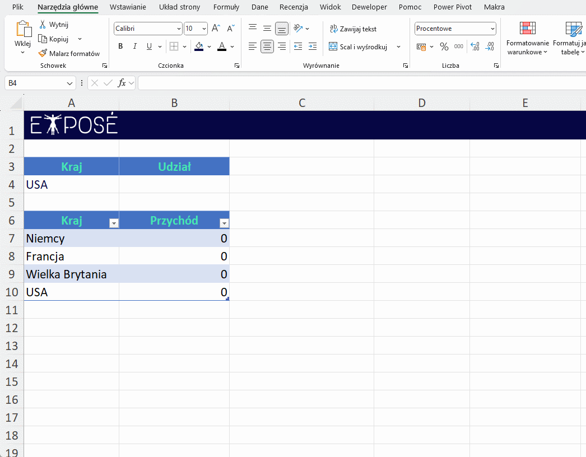Viewport: 586px width, 457px height.
Task: Click the accounting number format icon
Action: coord(421,46)
